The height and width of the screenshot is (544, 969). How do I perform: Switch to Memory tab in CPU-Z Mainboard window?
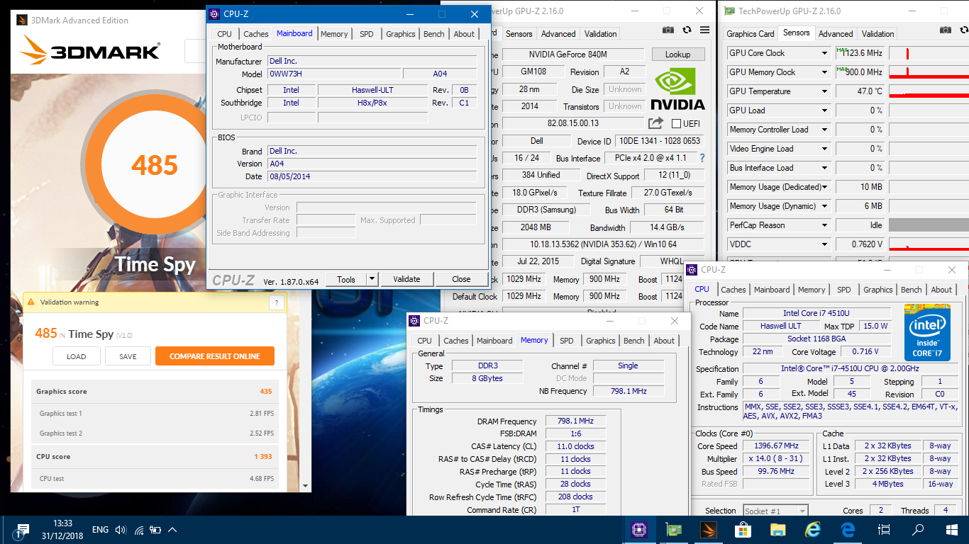click(x=334, y=34)
